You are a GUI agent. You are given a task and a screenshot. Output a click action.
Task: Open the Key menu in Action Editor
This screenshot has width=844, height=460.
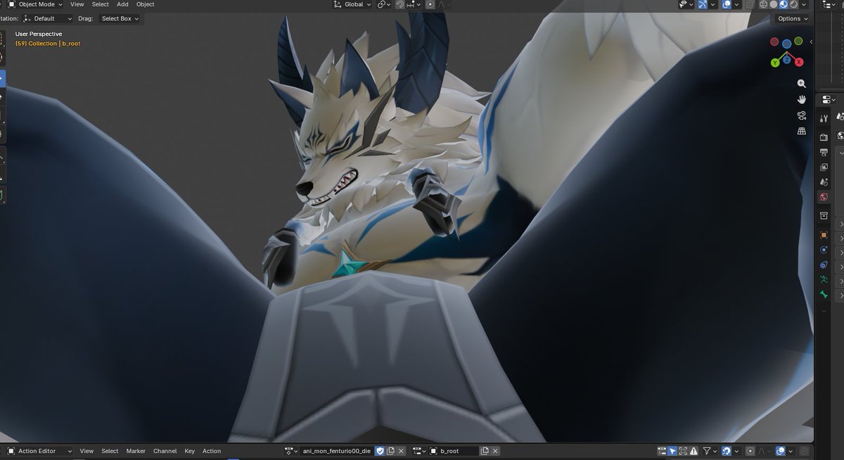(190, 451)
